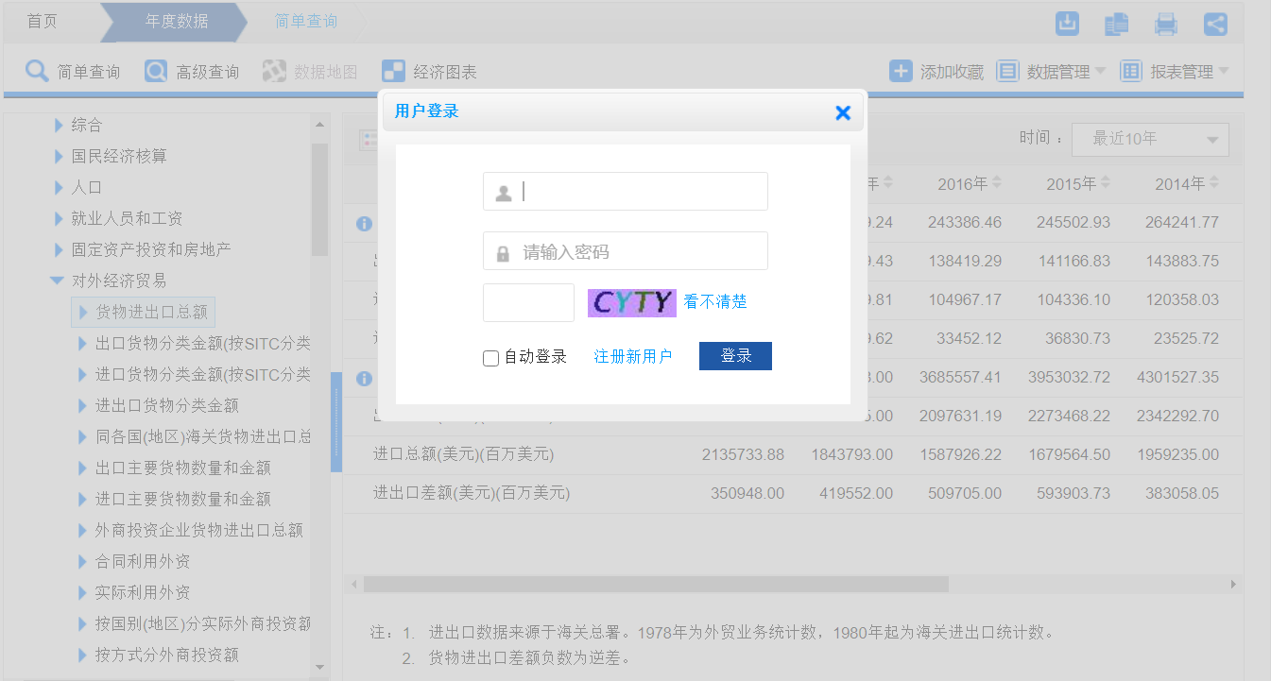Enable the 自动登录 checkbox
1271x681 pixels.
pyautogui.click(x=490, y=358)
